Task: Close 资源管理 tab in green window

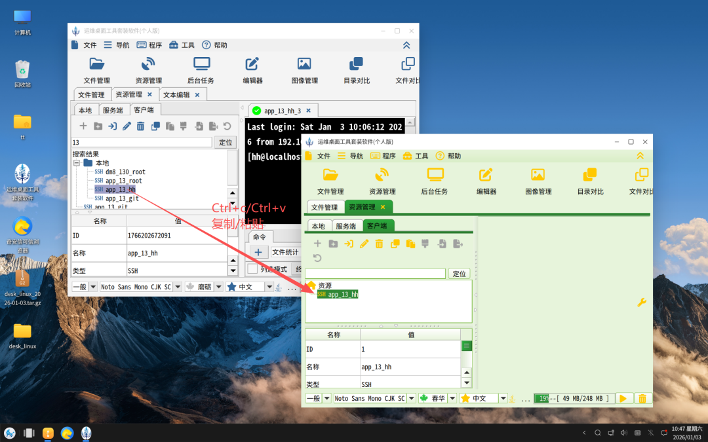Action: [383, 207]
